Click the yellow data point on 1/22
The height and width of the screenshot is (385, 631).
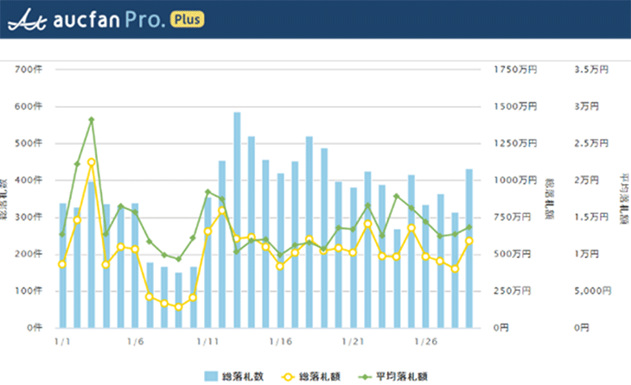pyautogui.click(x=367, y=224)
